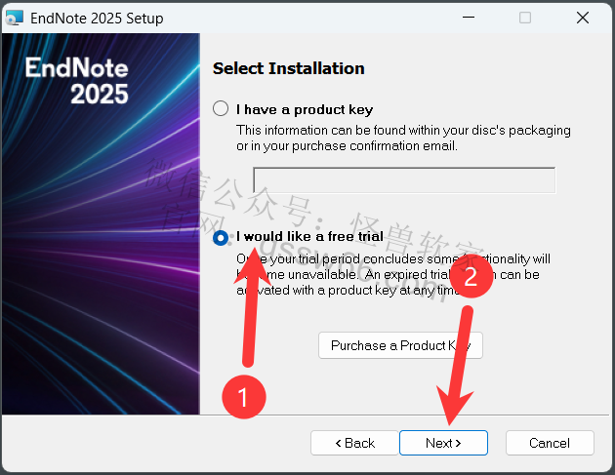Select the "I would like a free trial" radio button
Image resolution: width=615 pixels, height=475 pixels.
[x=221, y=237]
